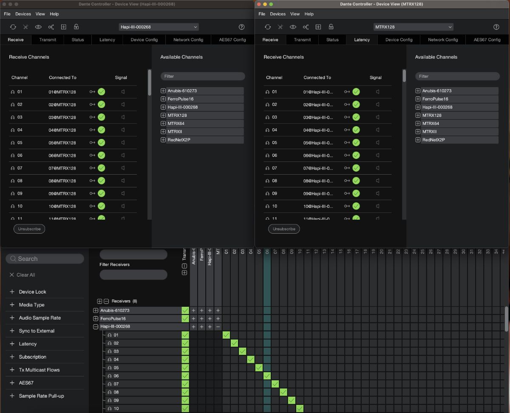
Task: Click the lock icon in Hapi-III window toolbar
Action: pos(76,27)
